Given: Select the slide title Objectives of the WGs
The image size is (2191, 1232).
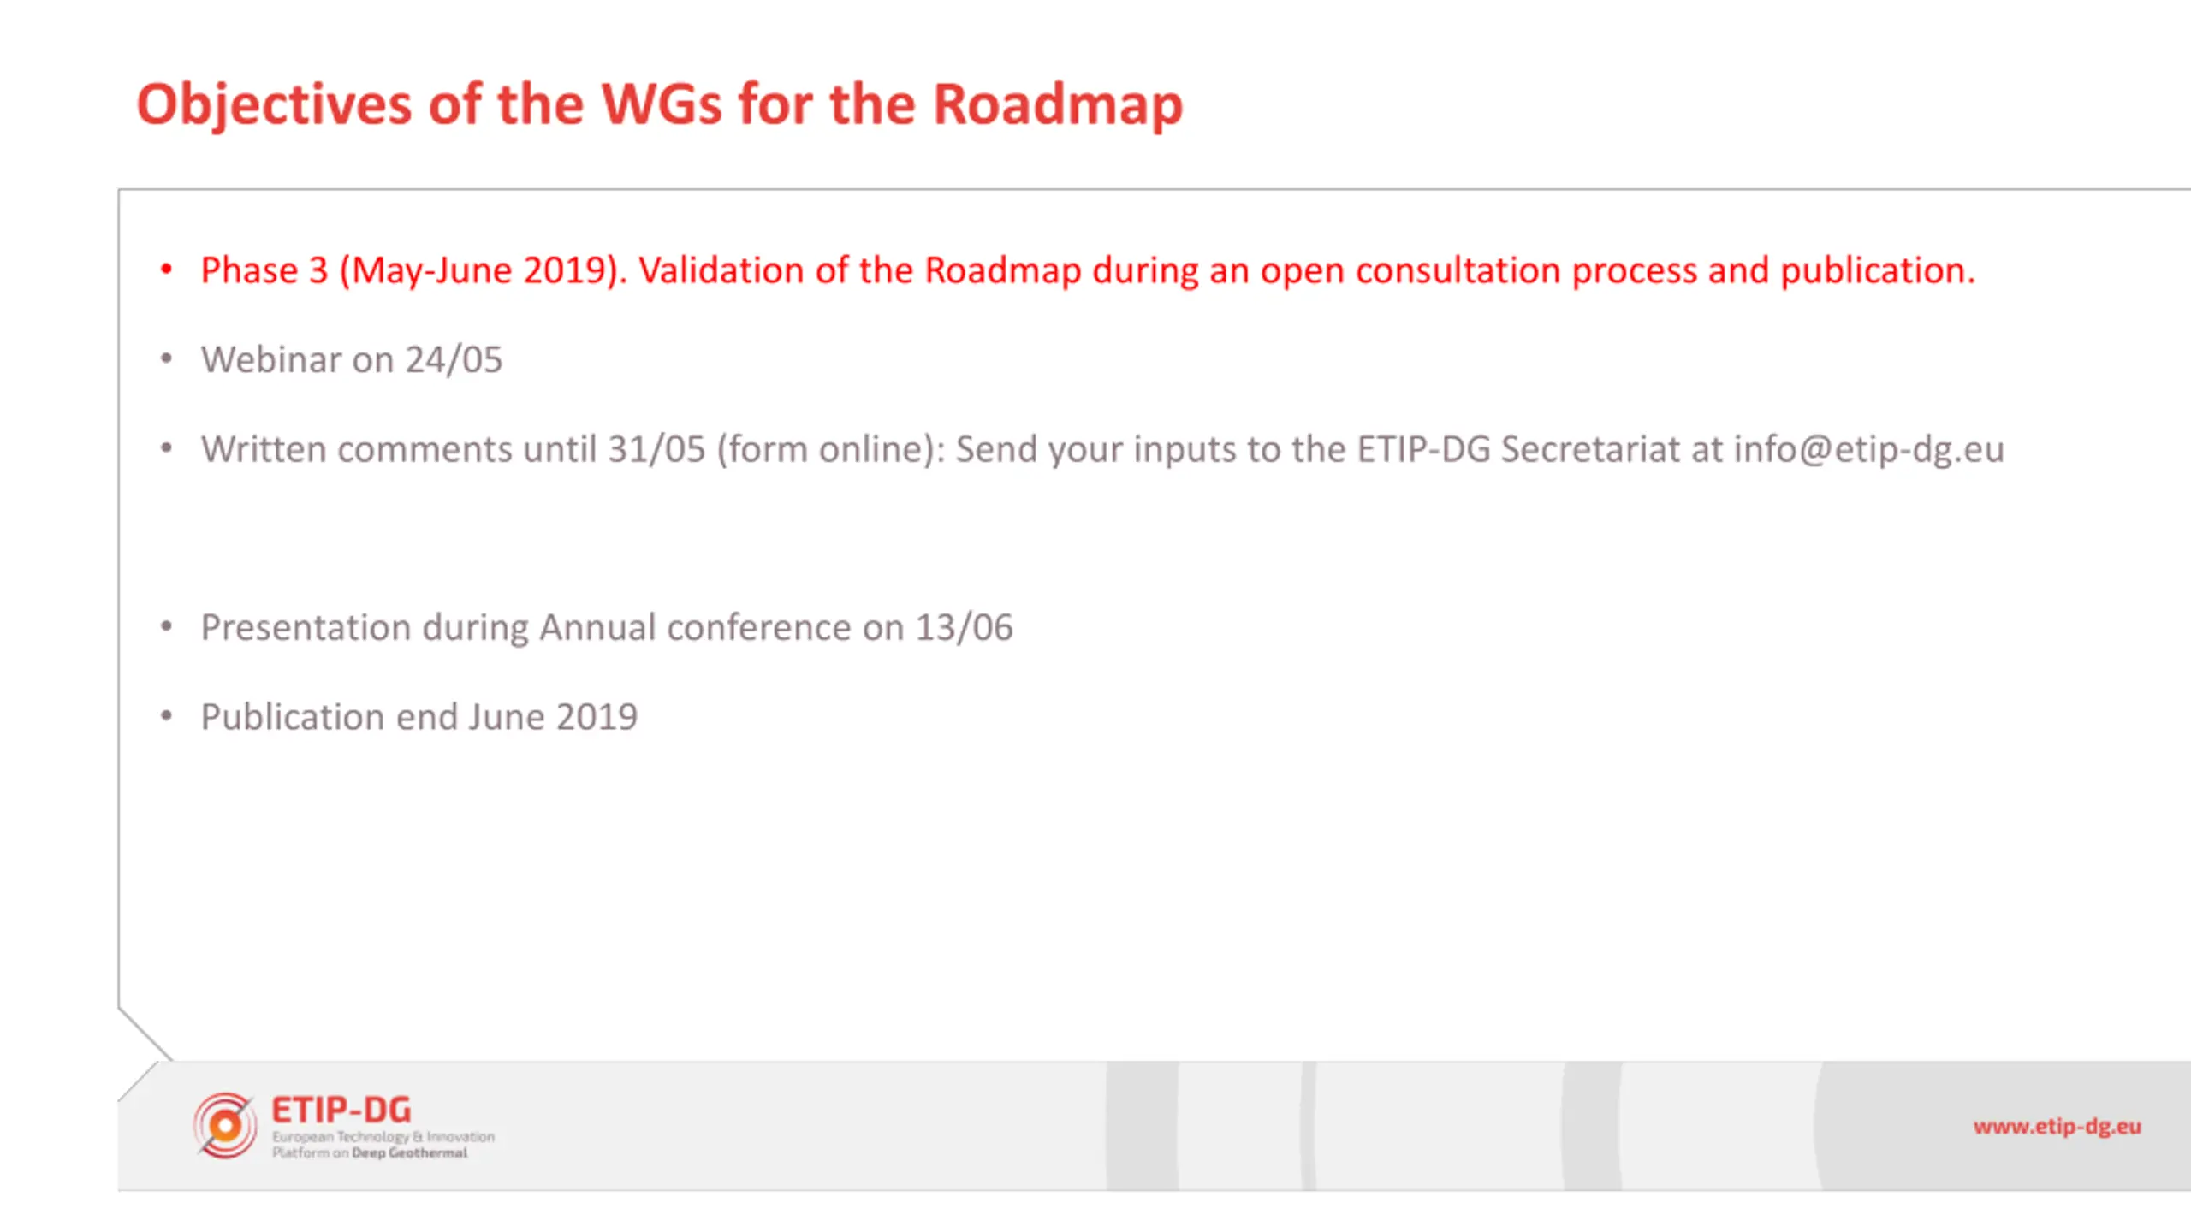Looking at the screenshot, I should click(x=659, y=104).
